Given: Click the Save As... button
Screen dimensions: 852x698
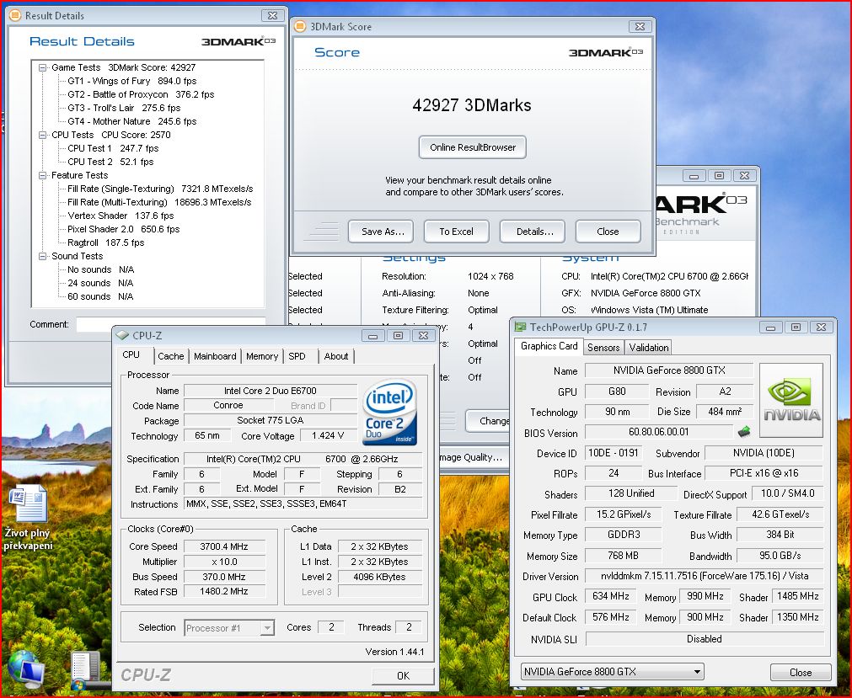Looking at the screenshot, I should (x=380, y=232).
